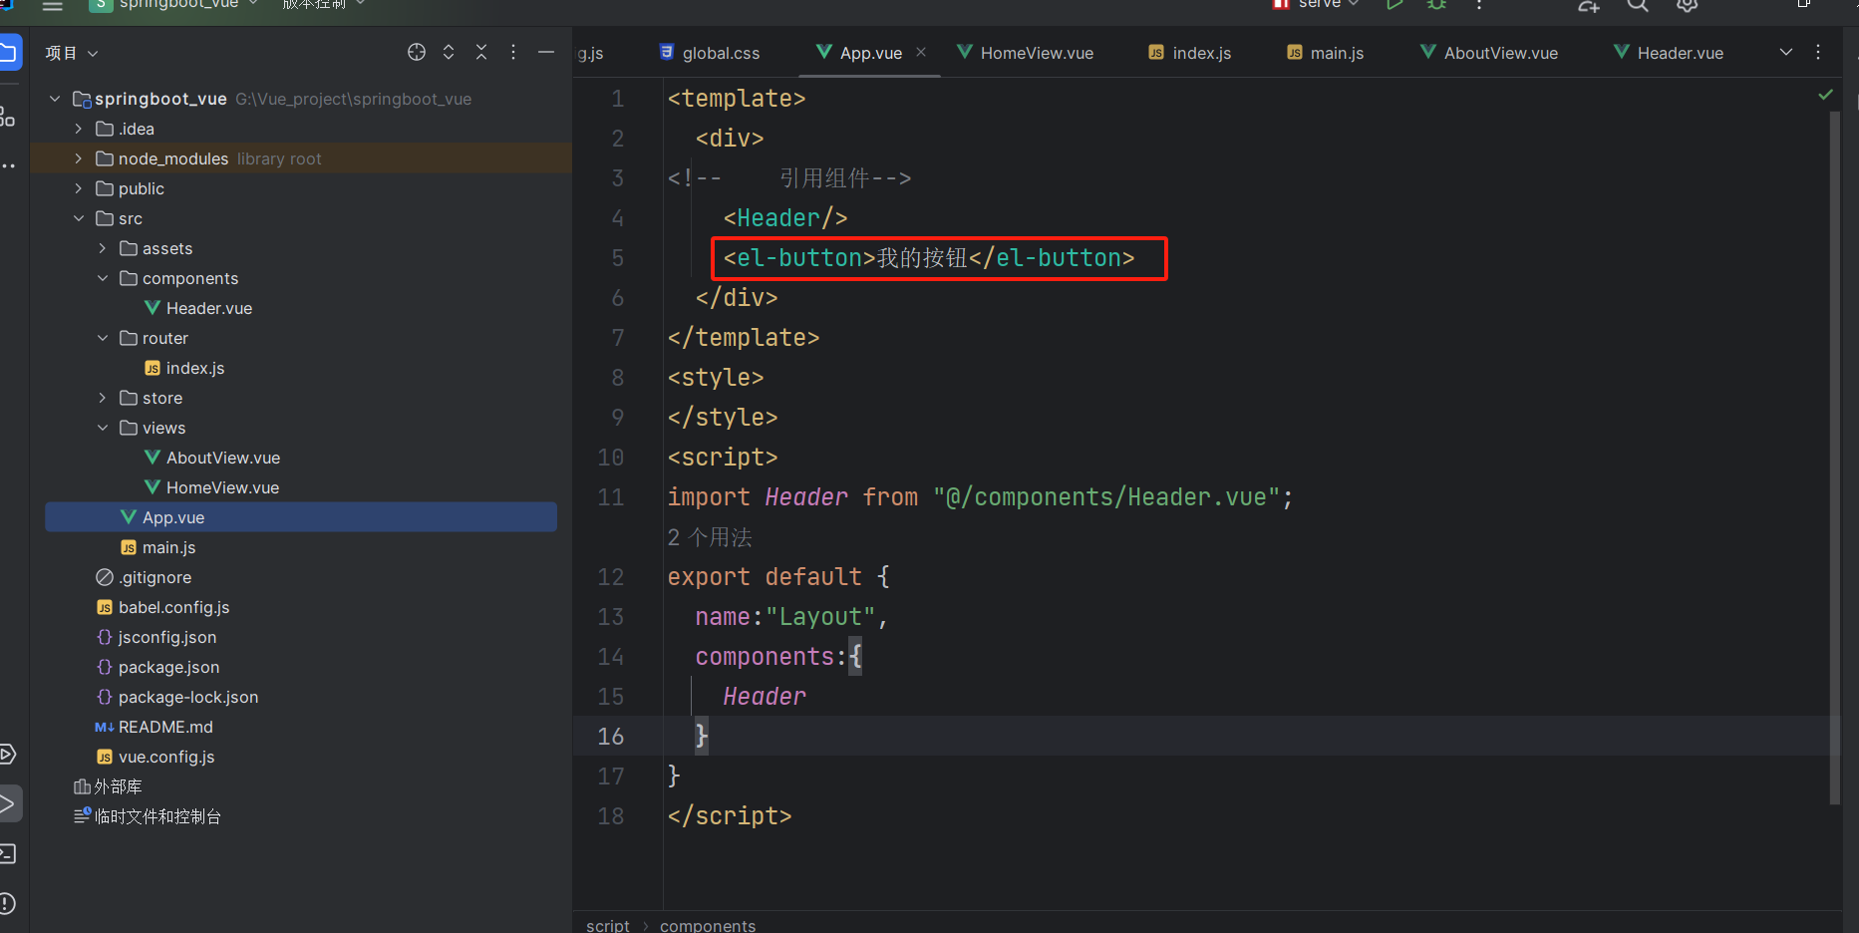Open the Services tool window icon
The width and height of the screenshot is (1859, 933).
point(7,755)
